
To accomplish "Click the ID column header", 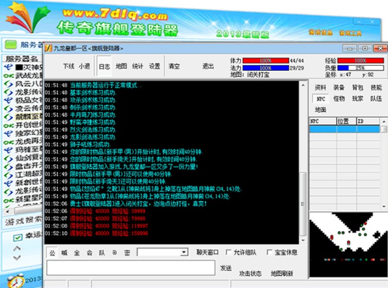I will 368,121.
